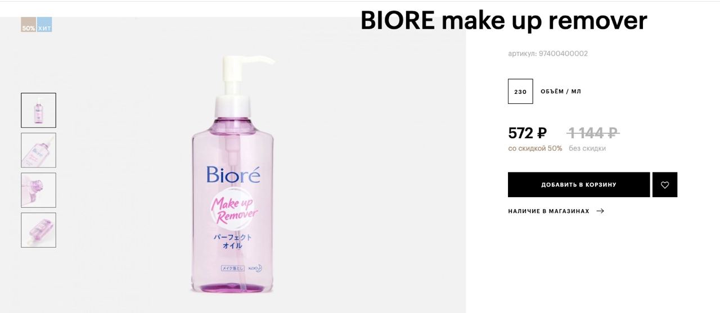
Task: Click the BIORE make up remover title
Action: point(504,21)
